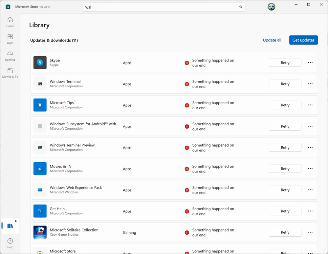Retry the Windows Terminal update
Viewport: 328px width, 254px height.
(285, 84)
